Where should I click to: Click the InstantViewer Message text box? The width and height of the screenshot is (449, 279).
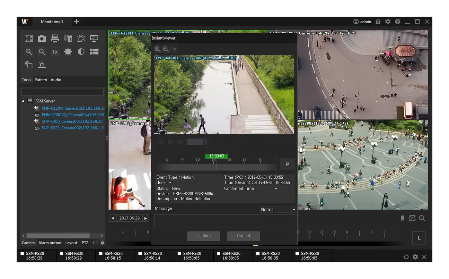coord(225,221)
